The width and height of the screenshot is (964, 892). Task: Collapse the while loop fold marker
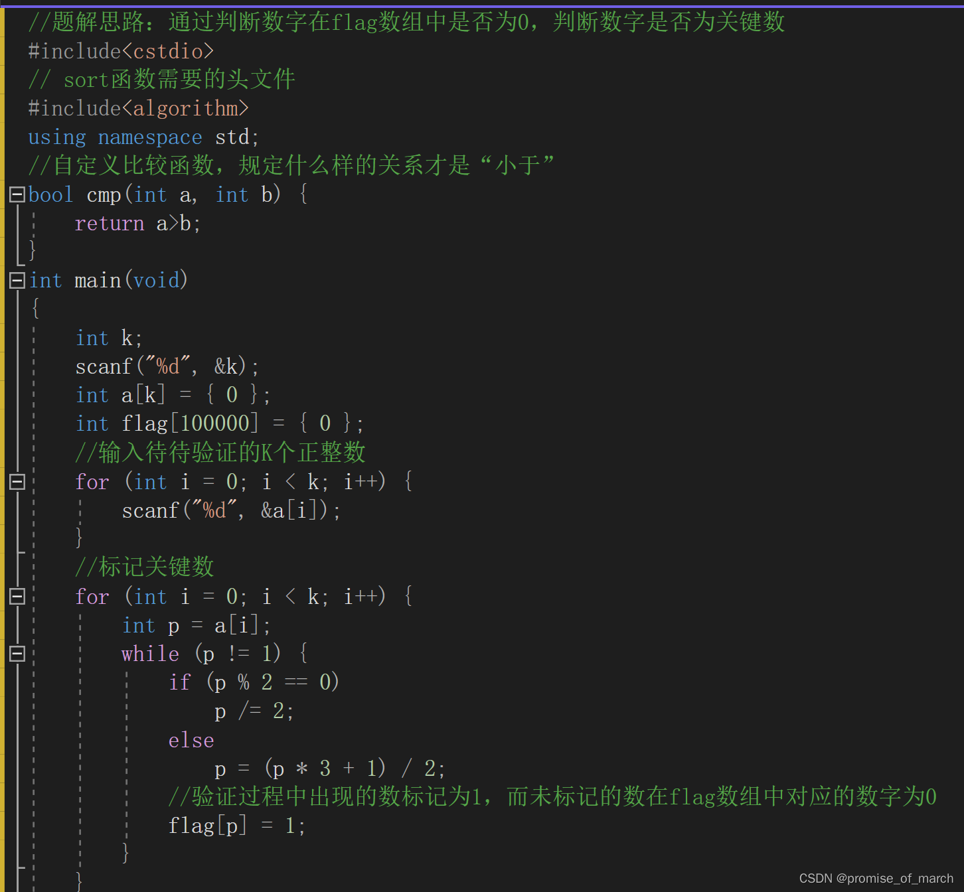17,653
